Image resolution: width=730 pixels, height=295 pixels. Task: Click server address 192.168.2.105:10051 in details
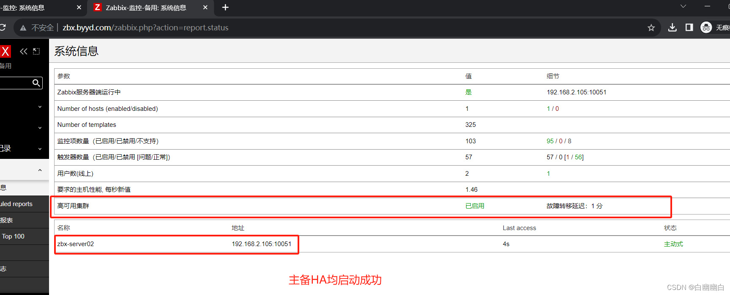[577, 92]
